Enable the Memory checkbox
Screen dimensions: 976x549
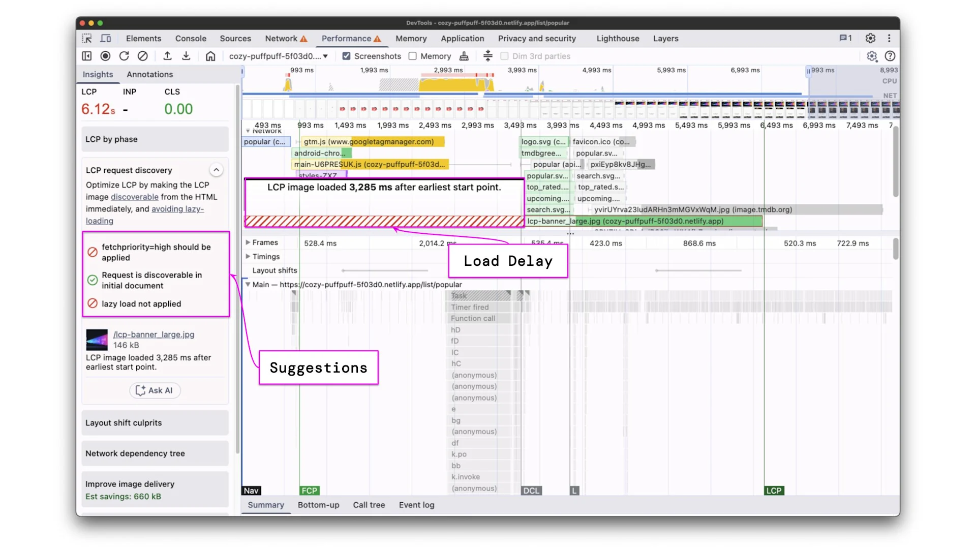coord(413,56)
